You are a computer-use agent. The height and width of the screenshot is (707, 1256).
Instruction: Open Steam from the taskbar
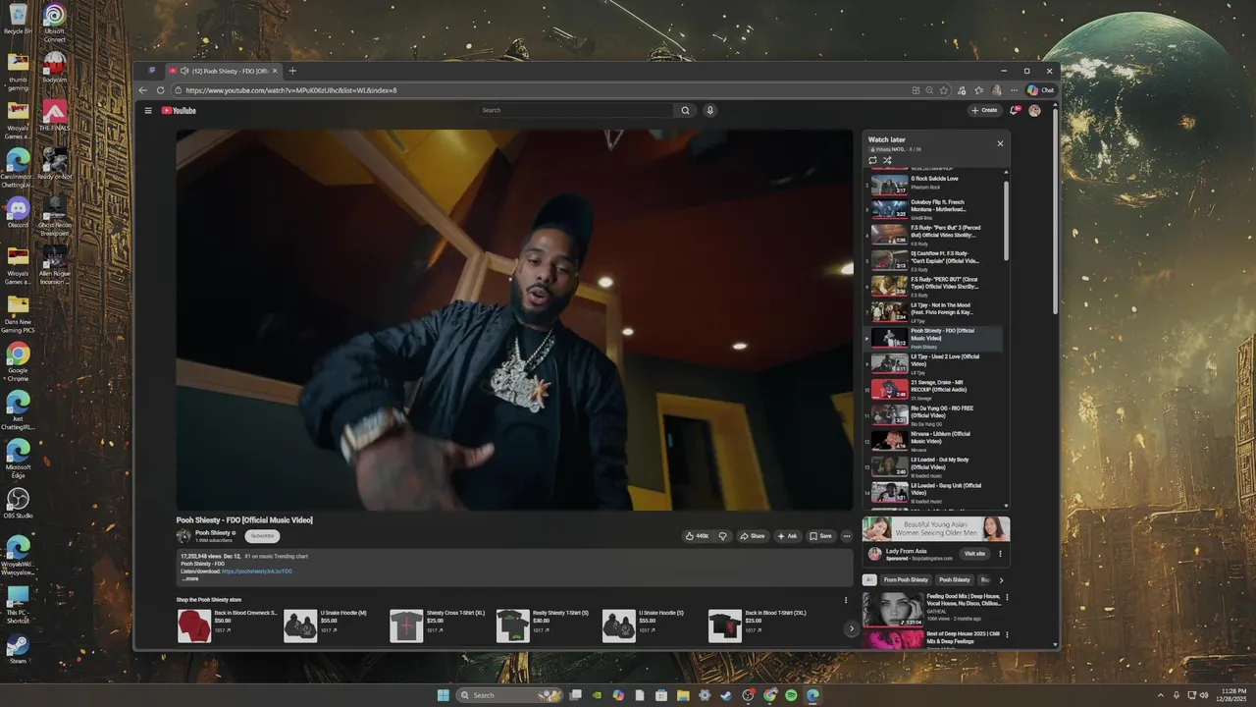pyautogui.click(x=726, y=695)
